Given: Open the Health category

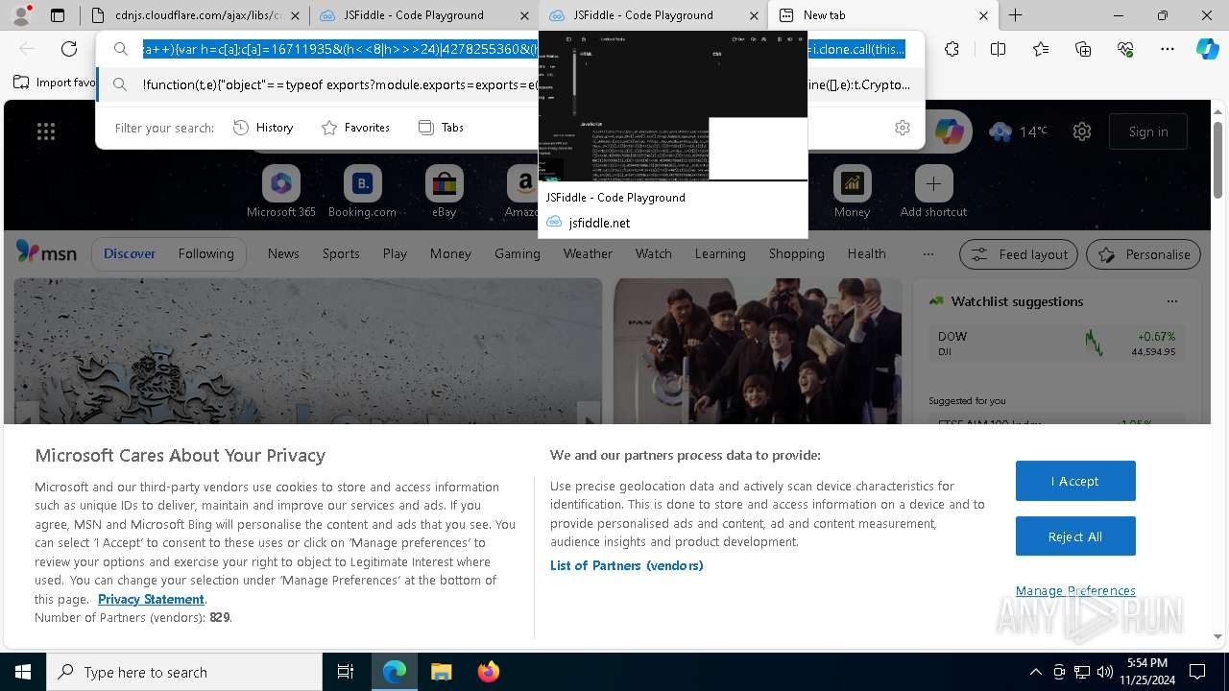Looking at the screenshot, I should pyautogui.click(x=866, y=253).
